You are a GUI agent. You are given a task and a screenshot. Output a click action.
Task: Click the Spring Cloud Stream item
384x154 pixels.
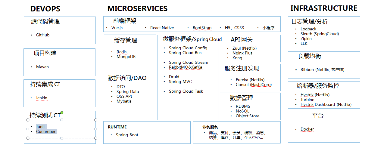pyautogui.click(x=189, y=62)
